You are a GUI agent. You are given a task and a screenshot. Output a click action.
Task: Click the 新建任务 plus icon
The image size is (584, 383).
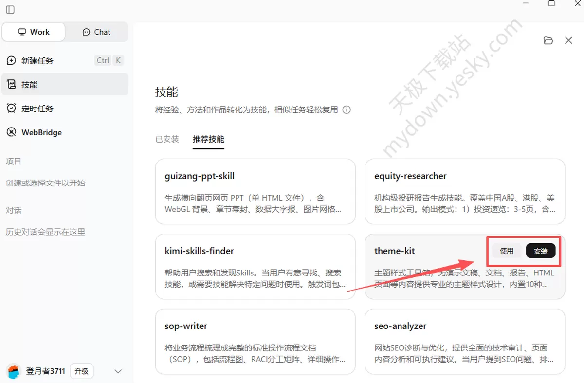11,61
